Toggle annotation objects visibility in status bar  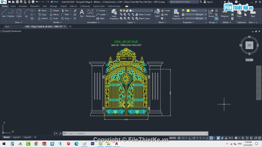coord(218,138)
